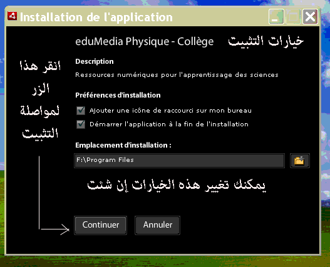Click the 'Ajouter une icône de raccourci' label
Image resolution: width=330 pixels, height=267 pixels.
170,111
